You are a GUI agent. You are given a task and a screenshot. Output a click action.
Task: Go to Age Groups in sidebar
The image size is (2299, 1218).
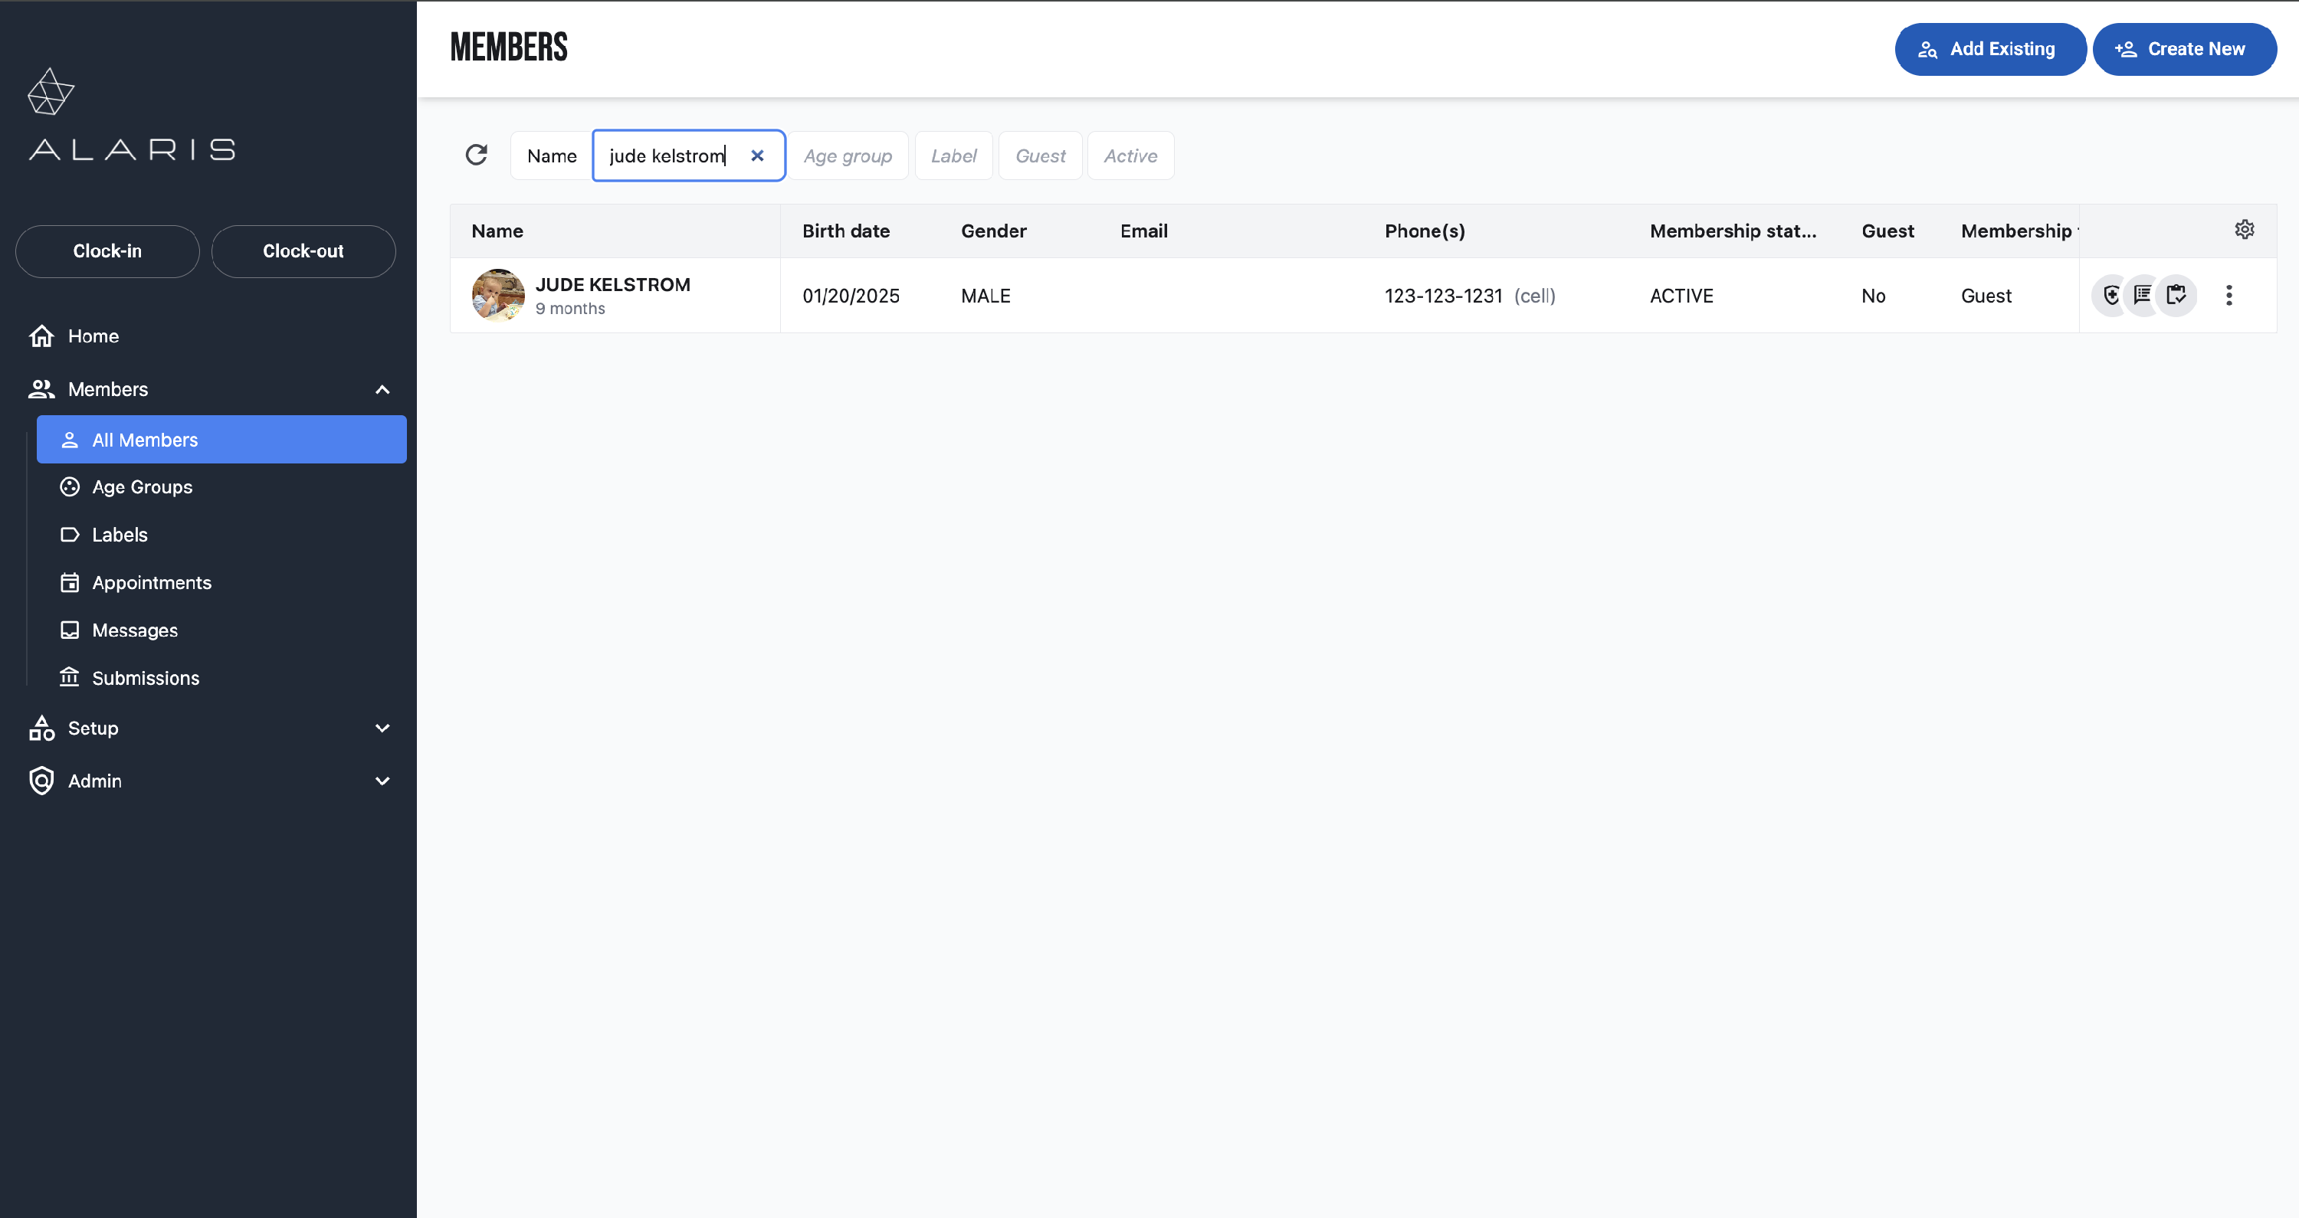pyautogui.click(x=142, y=487)
